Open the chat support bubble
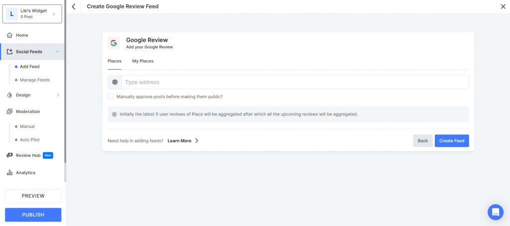This screenshot has width=510, height=226. [x=496, y=212]
